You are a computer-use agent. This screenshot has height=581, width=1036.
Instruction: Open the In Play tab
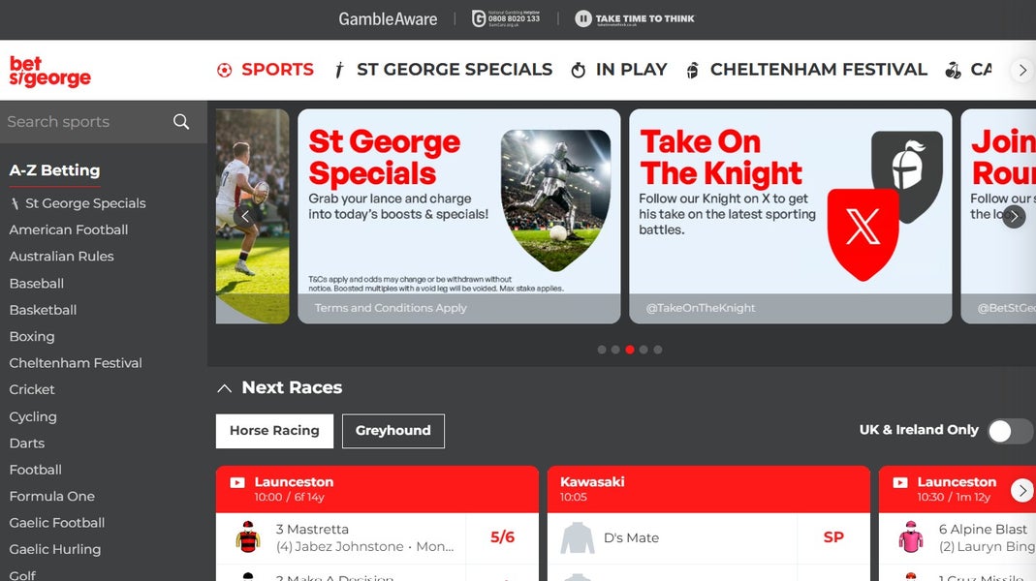[x=619, y=70]
